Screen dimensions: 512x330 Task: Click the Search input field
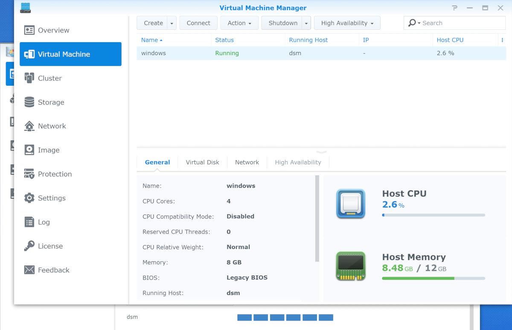click(461, 23)
